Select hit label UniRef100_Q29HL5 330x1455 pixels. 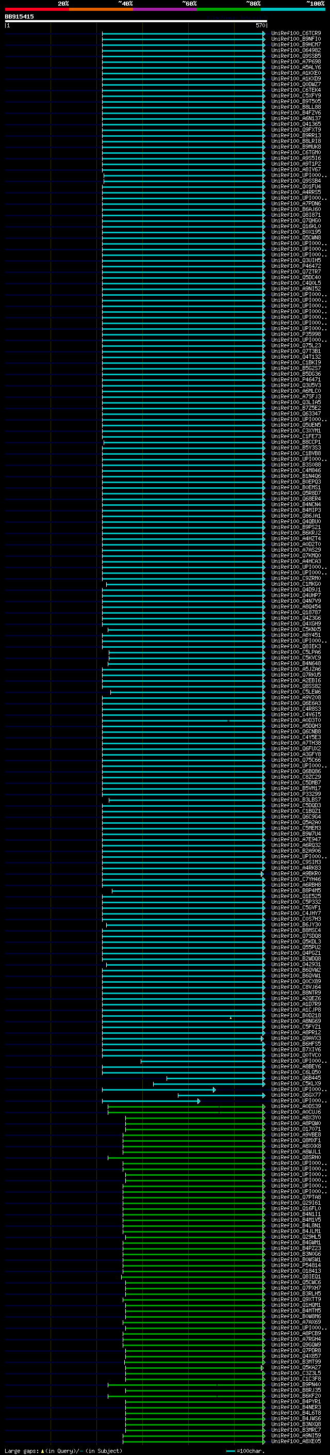point(295,1236)
